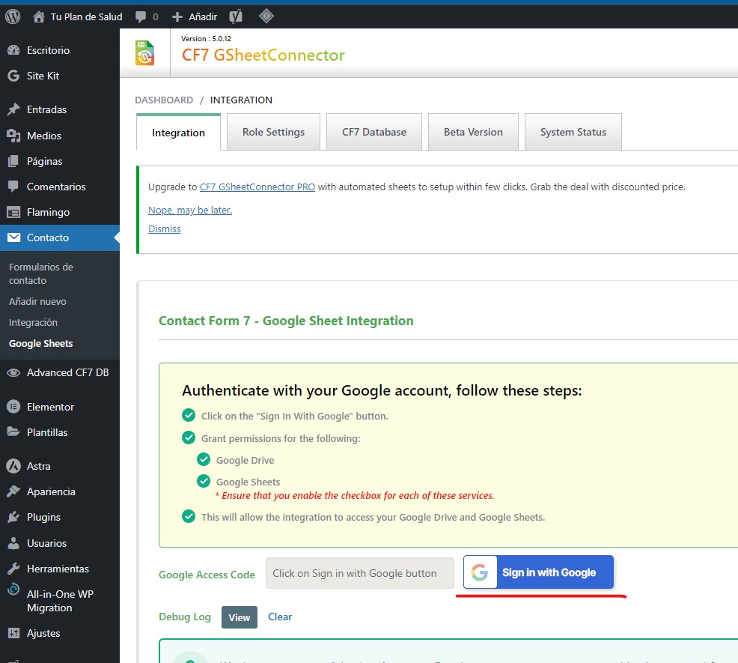Viewport: 738px width, 663px height.
Task: Click the Plantillas folder icon
Action: coord(13,432)
